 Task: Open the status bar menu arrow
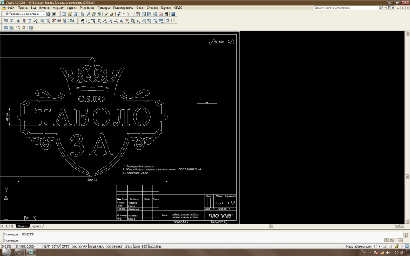[x=402, y=246]
